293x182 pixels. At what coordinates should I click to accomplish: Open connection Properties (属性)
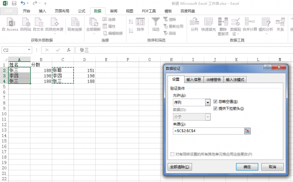coord(109,26)
